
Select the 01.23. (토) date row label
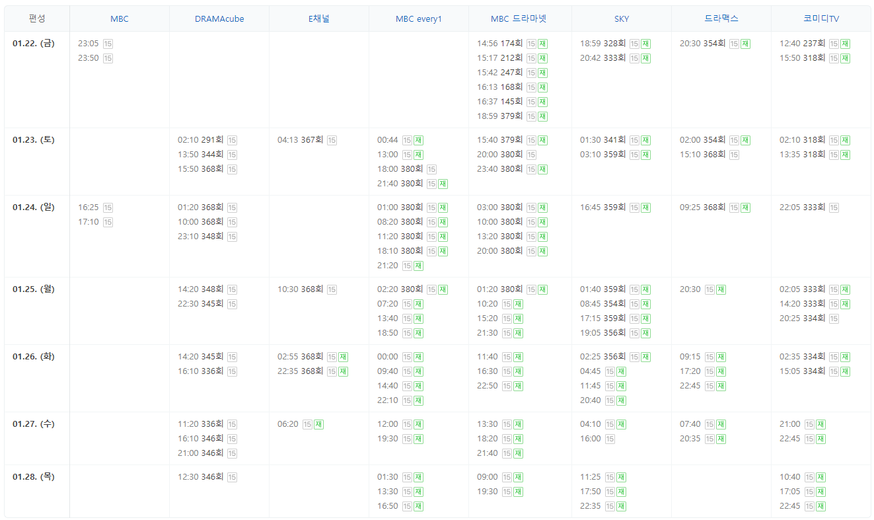[x=34, y=140]
